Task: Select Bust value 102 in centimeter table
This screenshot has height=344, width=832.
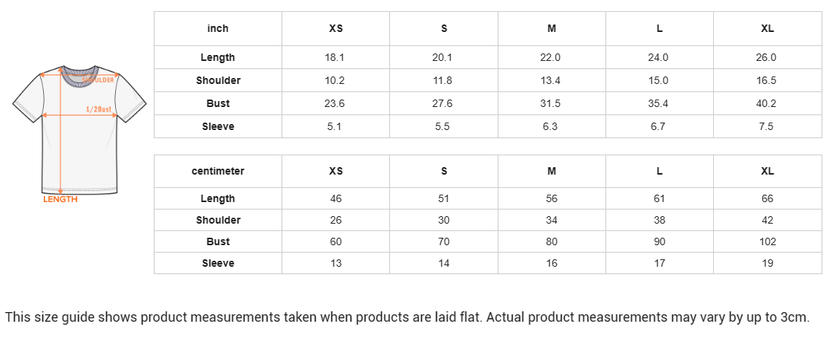Action: pyautogui.click(x=767, y=241)
